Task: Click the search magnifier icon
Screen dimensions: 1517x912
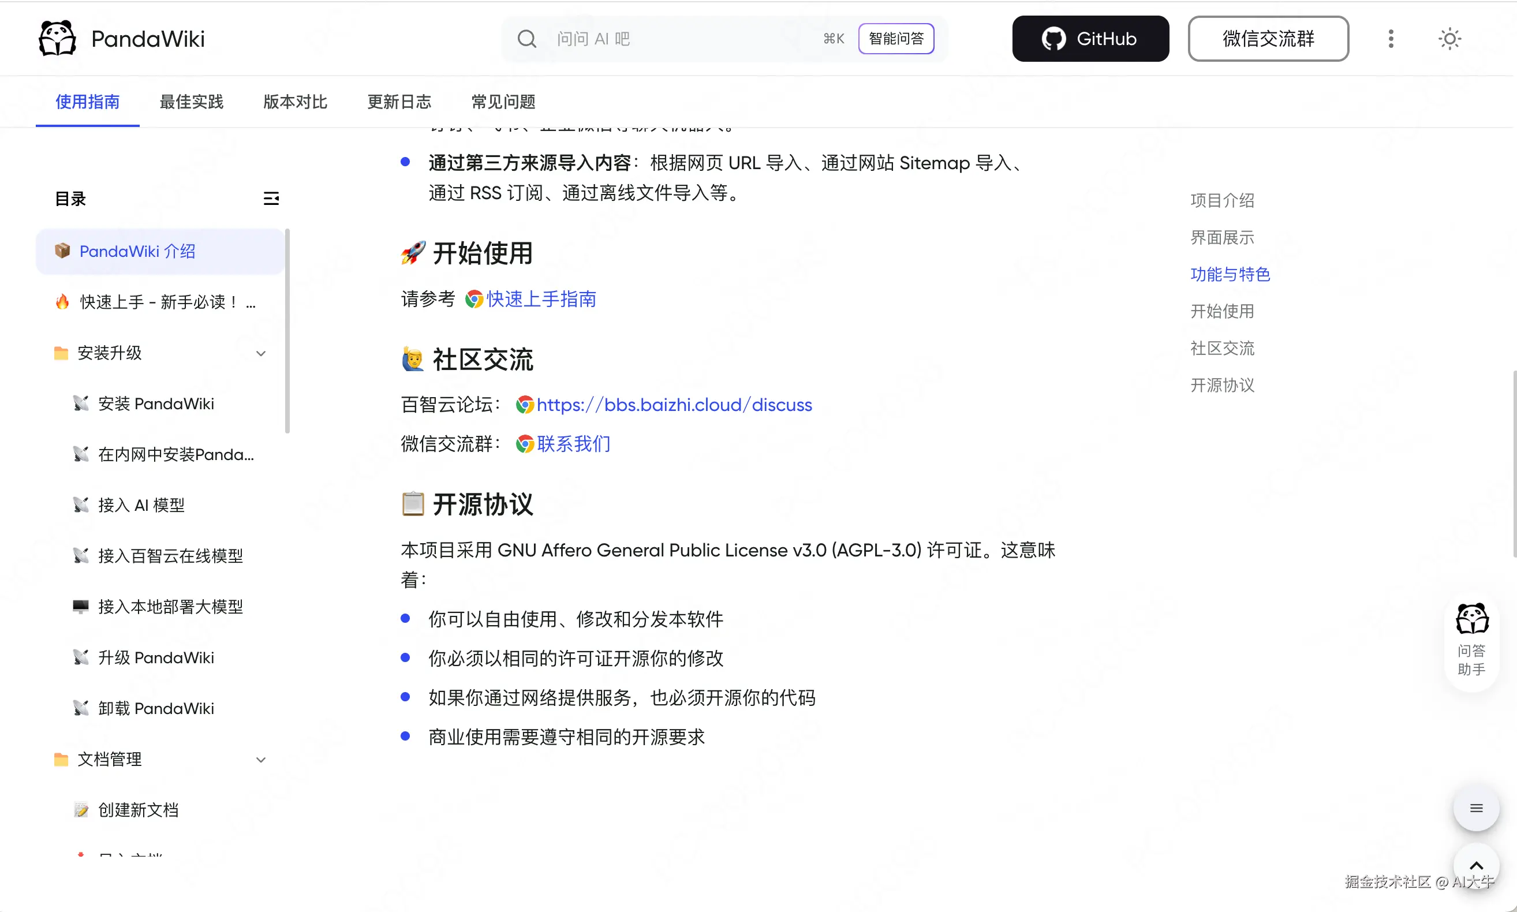Action: pyautogui.click(x=526, y=39)
